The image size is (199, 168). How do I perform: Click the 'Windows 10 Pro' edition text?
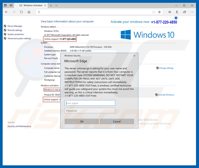coord(51,31)
